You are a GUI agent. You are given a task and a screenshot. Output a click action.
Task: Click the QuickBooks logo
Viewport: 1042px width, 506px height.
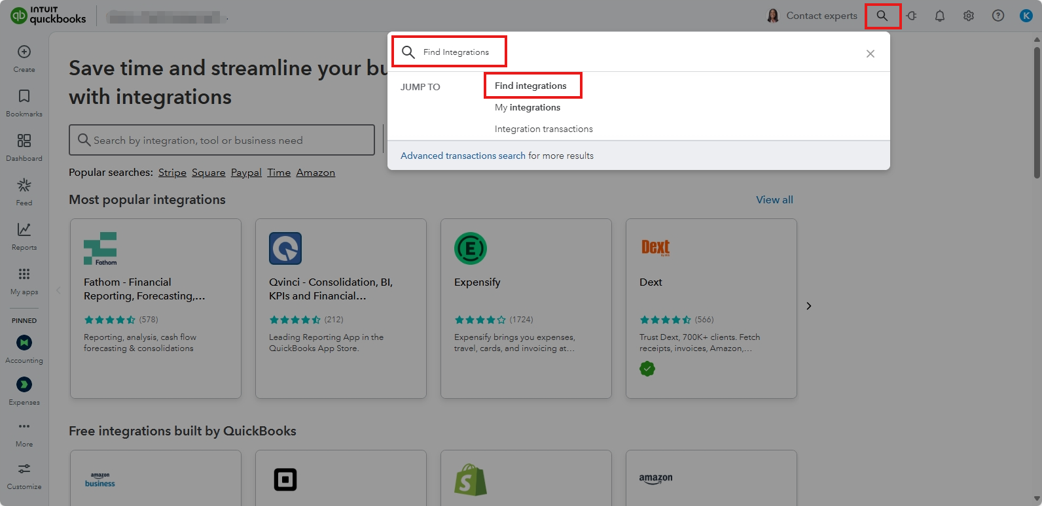coord(48,16)
